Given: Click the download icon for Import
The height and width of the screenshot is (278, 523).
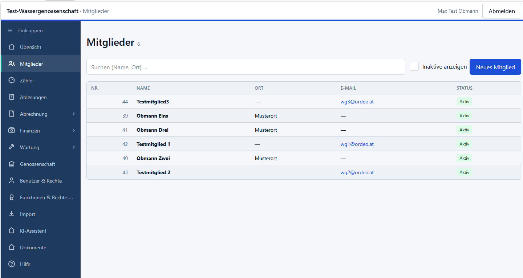Looking at the screenshot, I should (x=12, y=214).
